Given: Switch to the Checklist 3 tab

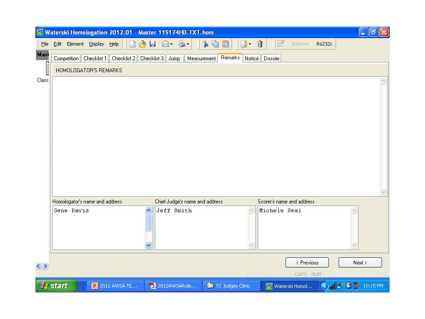Looking at the screenshot, I should 152,58.
